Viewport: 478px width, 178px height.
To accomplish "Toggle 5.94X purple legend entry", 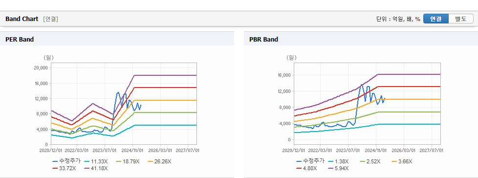I will [338, 168].
